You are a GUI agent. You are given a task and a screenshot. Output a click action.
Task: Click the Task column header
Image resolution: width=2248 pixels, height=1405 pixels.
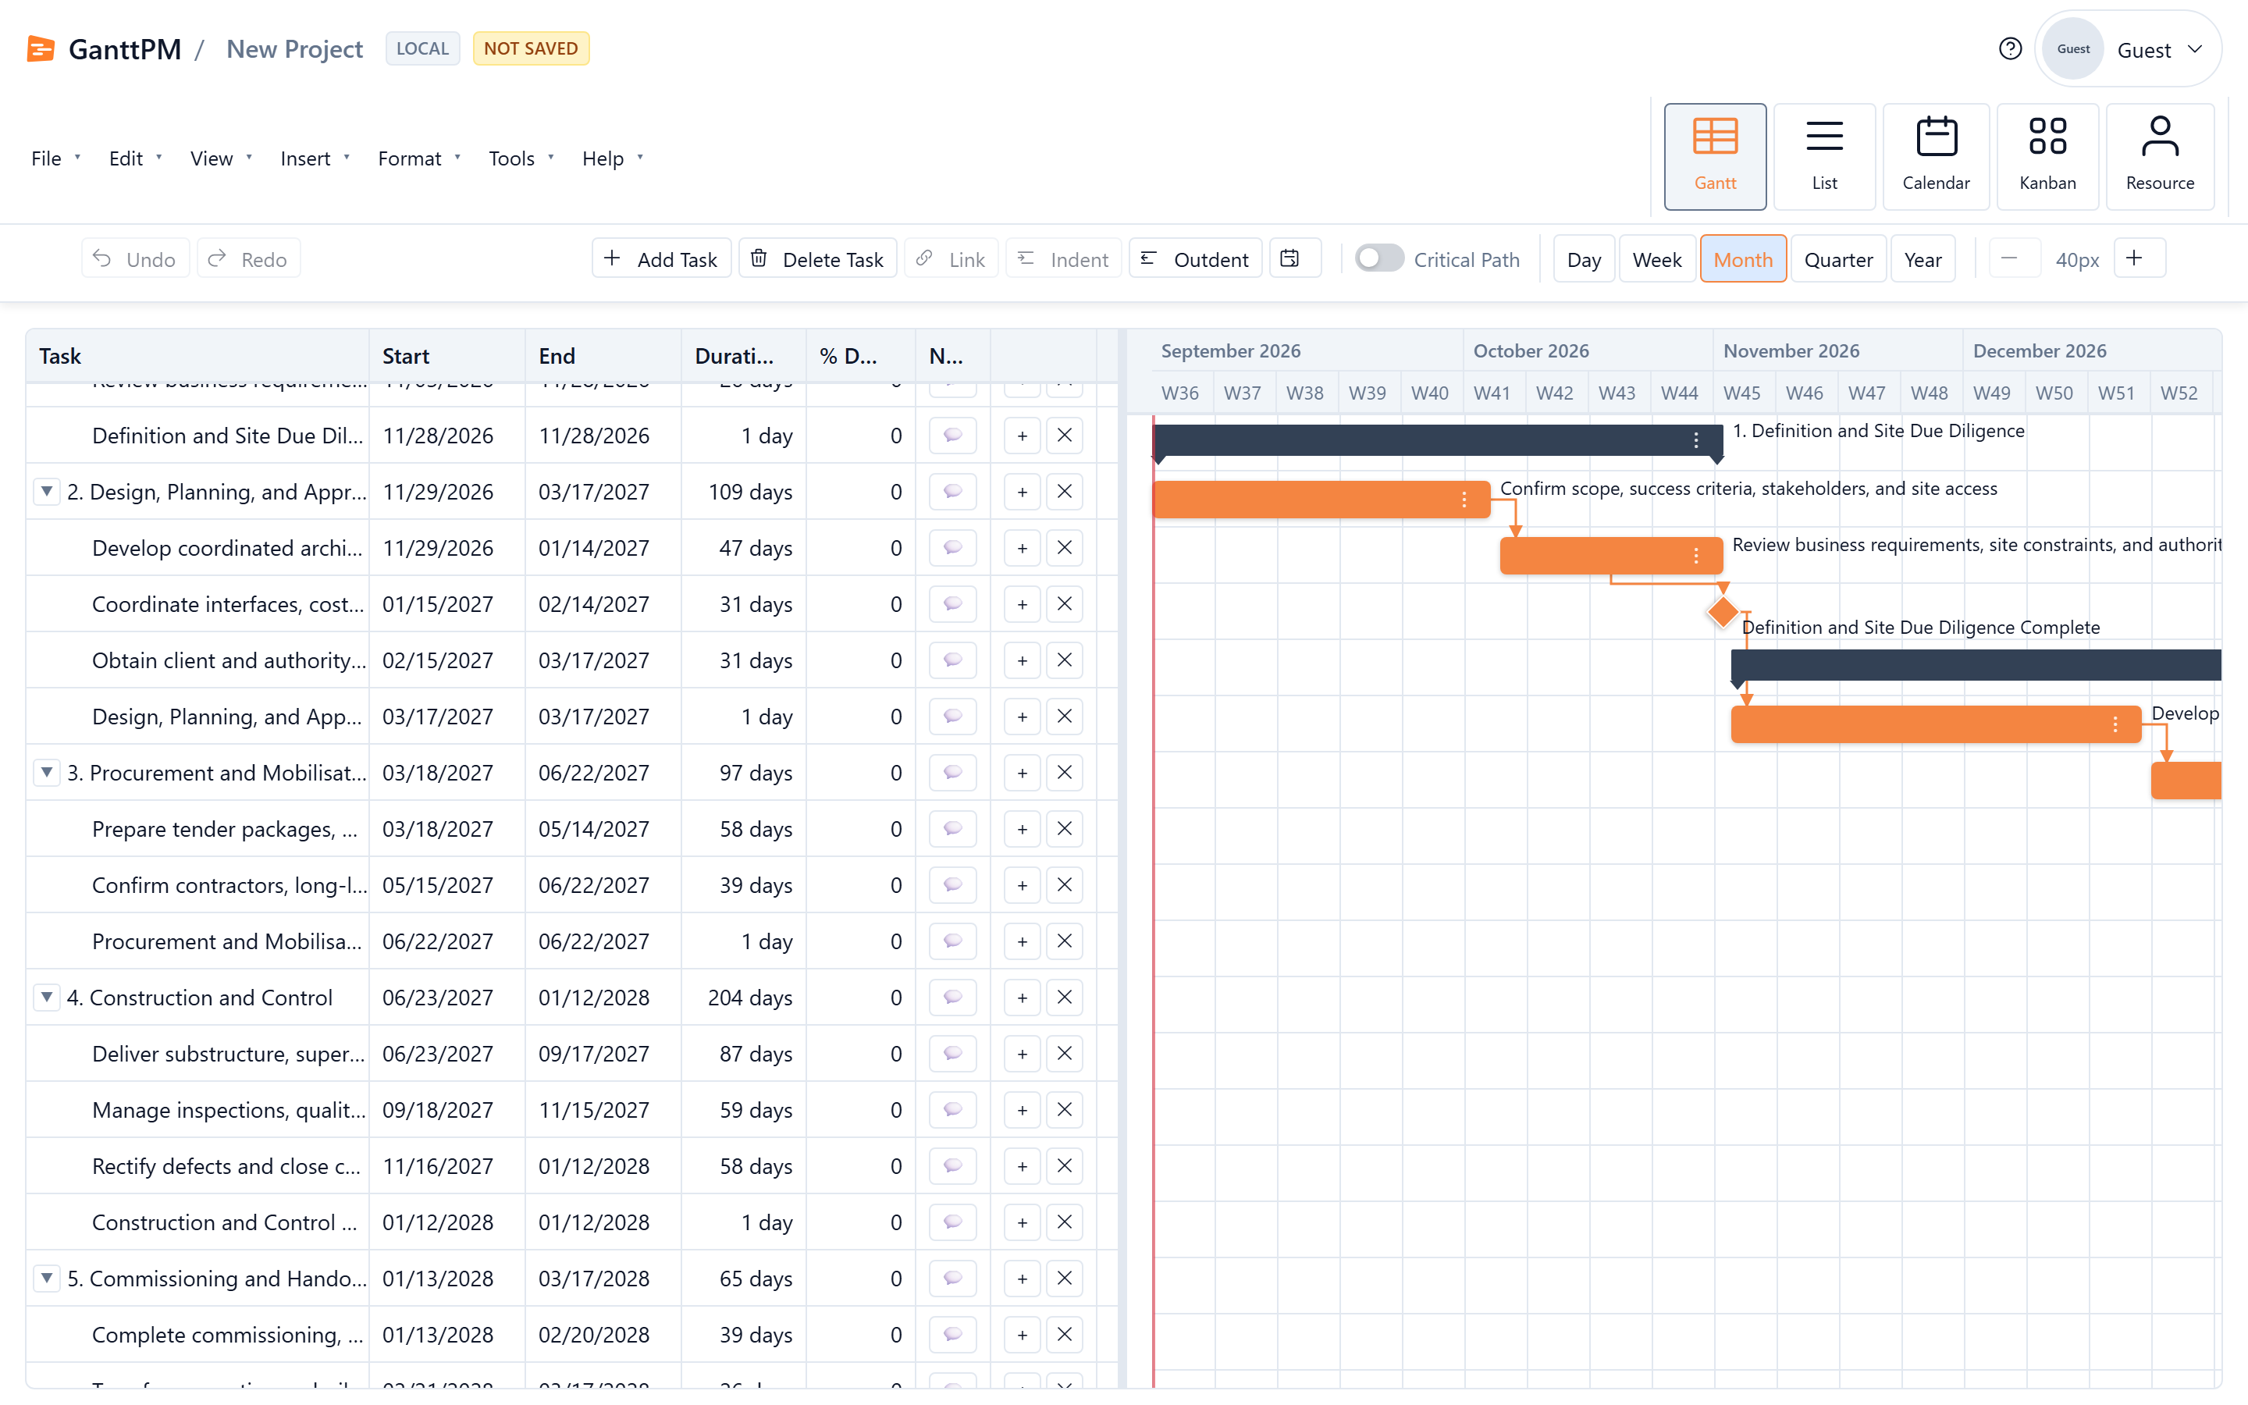(197, 356)
